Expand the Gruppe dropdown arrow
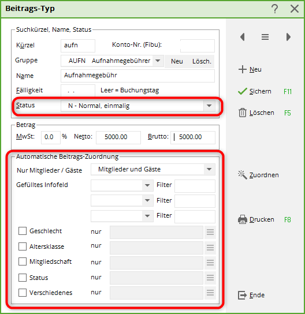This screenshot has height=314, width=305. click(158, 61)
